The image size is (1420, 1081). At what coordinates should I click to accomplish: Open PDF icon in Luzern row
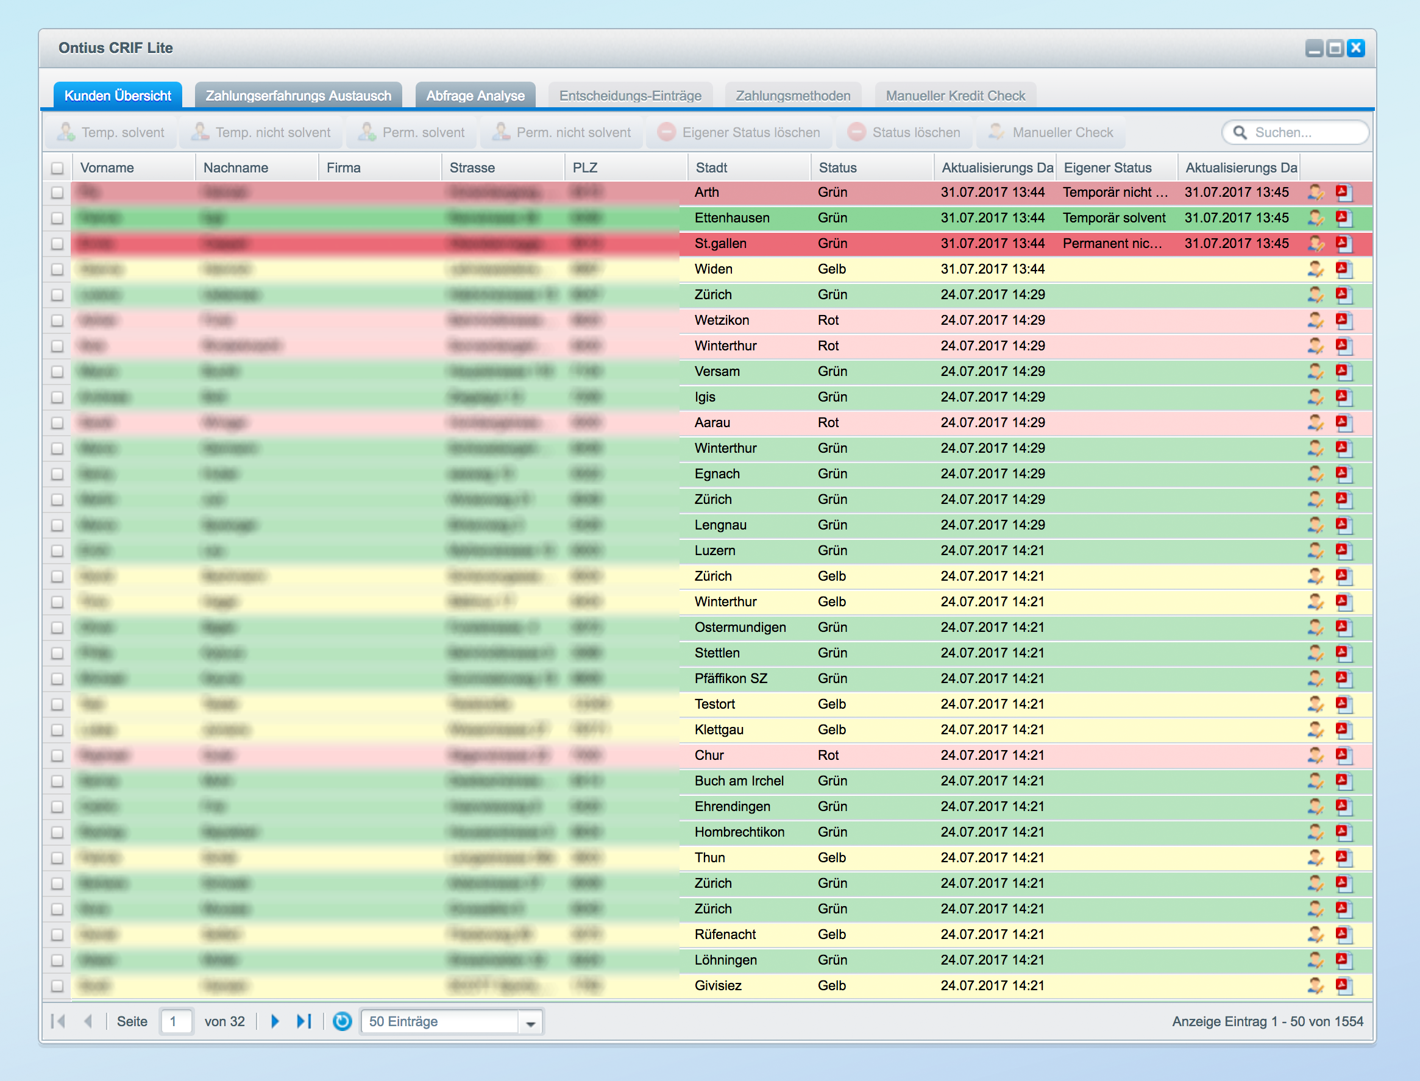click(x=1343, y=551)
